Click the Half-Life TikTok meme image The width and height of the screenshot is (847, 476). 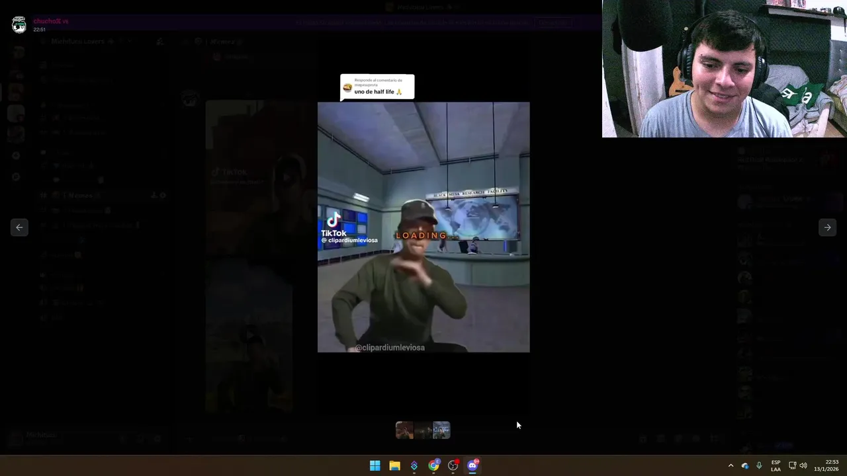click(x=423, y=227)
